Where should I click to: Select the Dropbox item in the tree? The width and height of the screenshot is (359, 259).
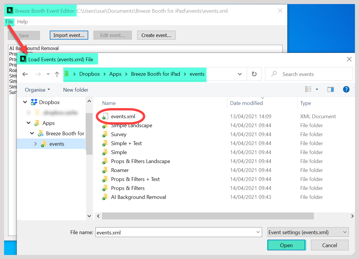tap(49, 102)
